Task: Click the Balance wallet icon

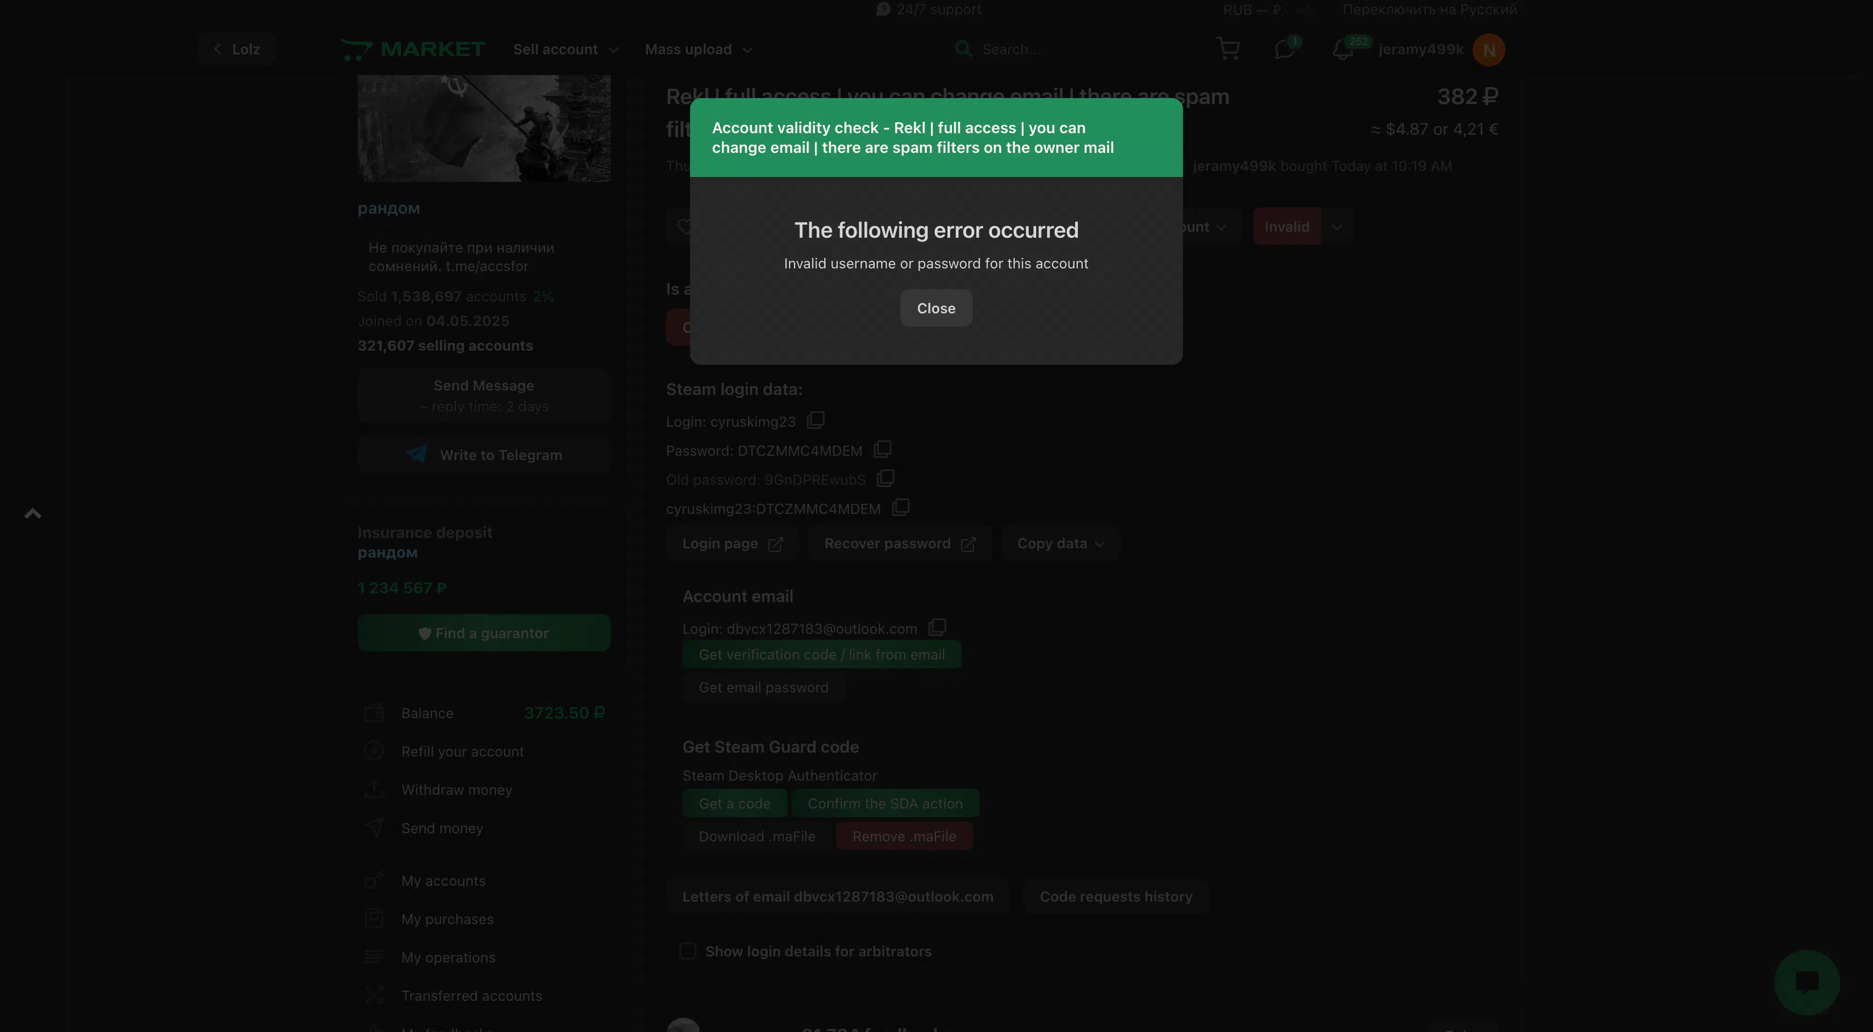Action: coord(374,713)
